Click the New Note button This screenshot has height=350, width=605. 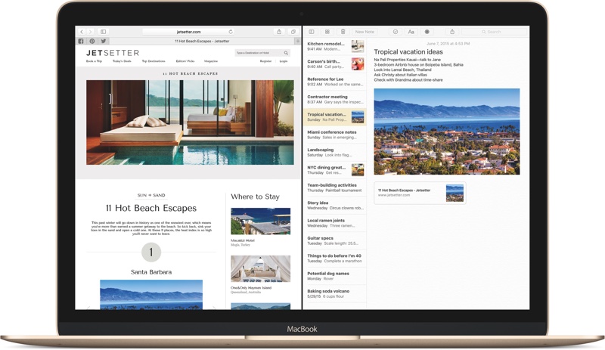click(x=365, y=32)
